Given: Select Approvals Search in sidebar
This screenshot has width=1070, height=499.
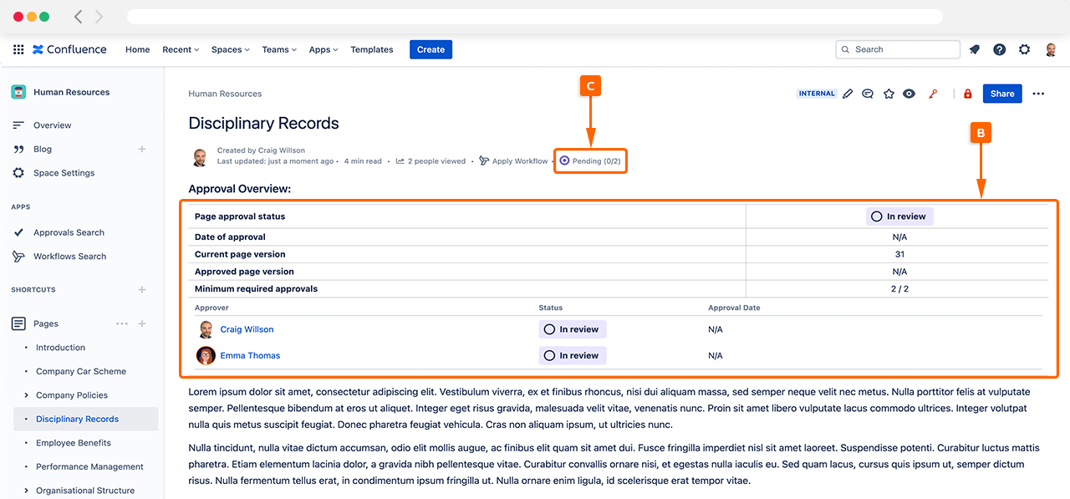Looking at the screenshot, I should click(x=69, y=232).
